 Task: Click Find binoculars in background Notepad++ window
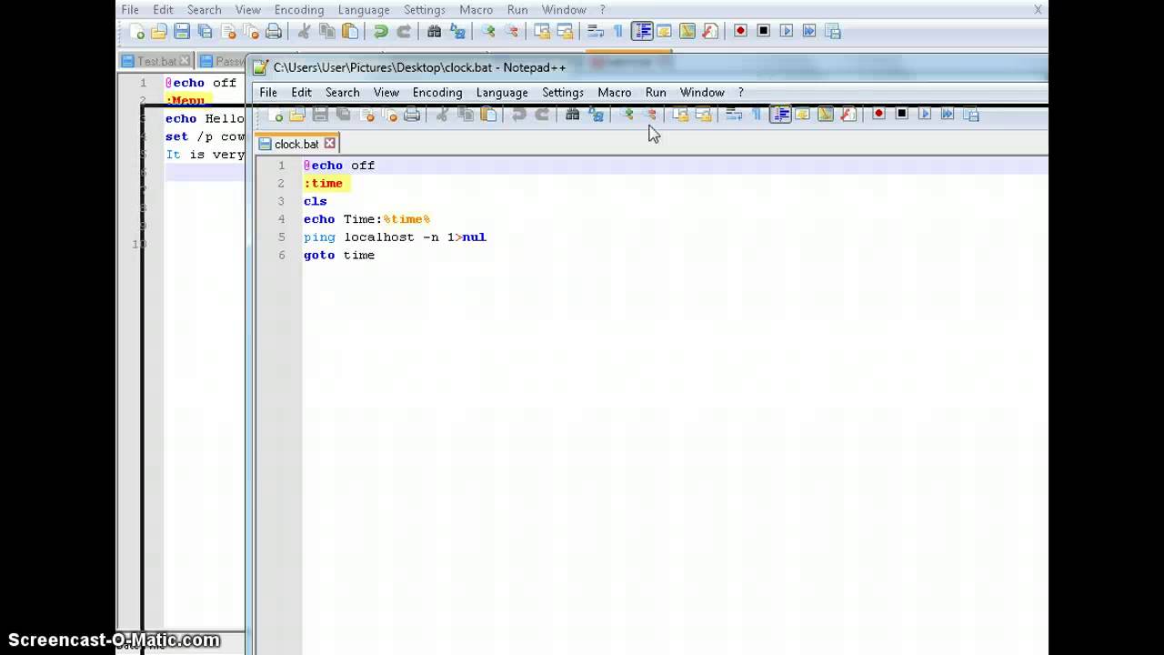[434, 32]
